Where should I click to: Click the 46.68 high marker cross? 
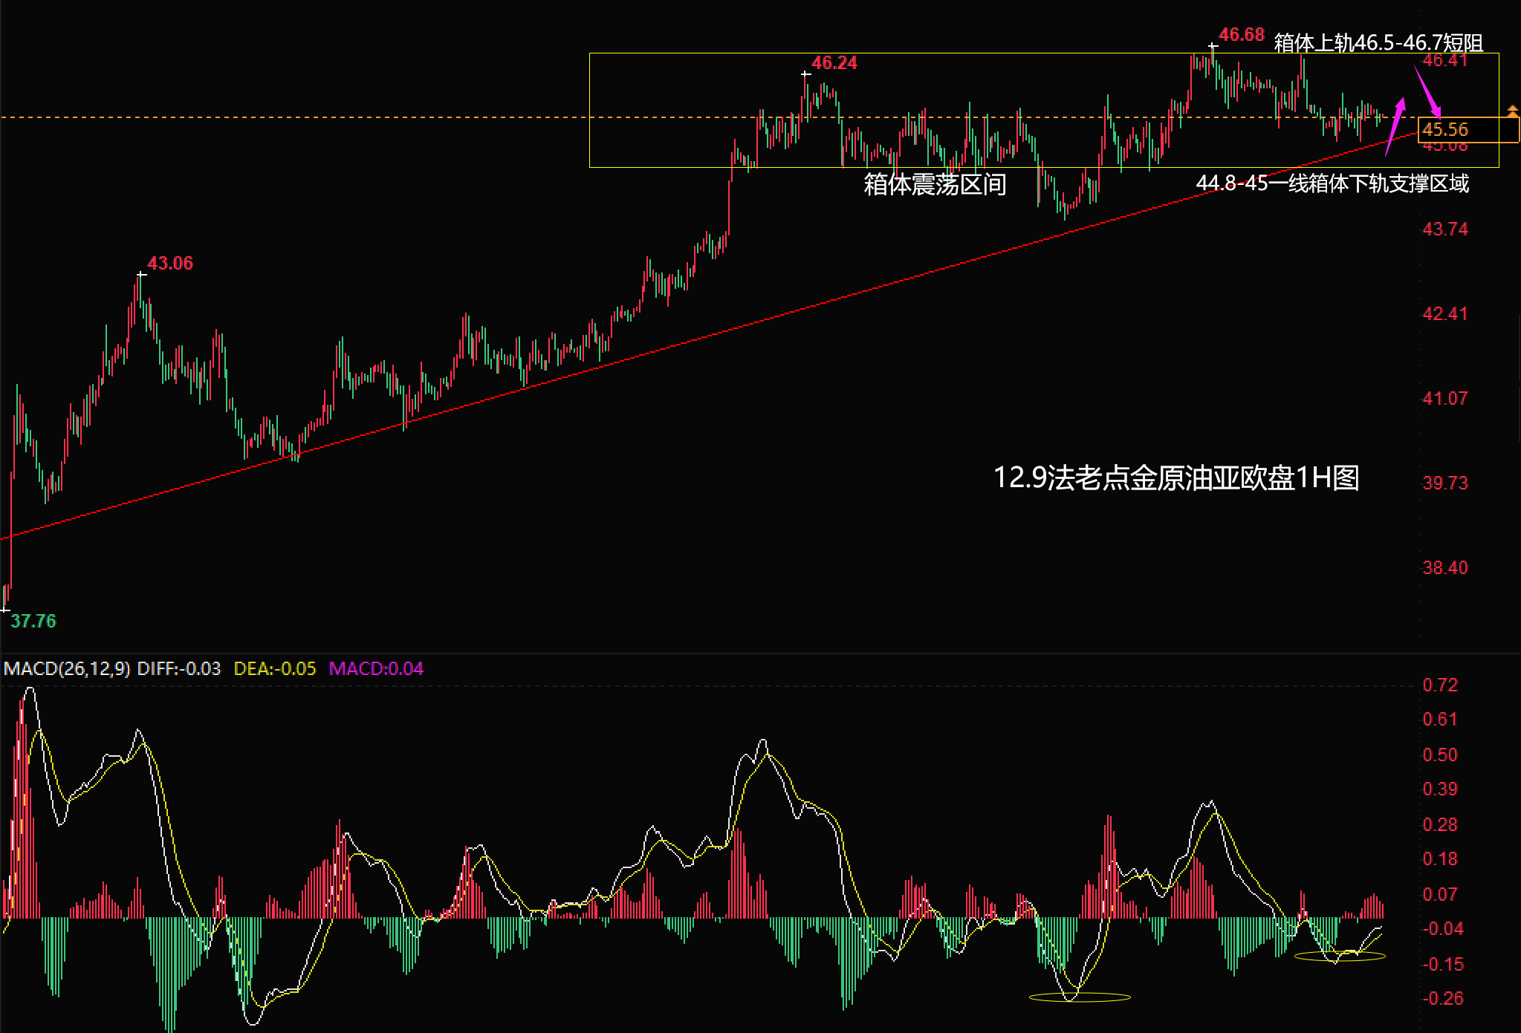coord(1213,46)
